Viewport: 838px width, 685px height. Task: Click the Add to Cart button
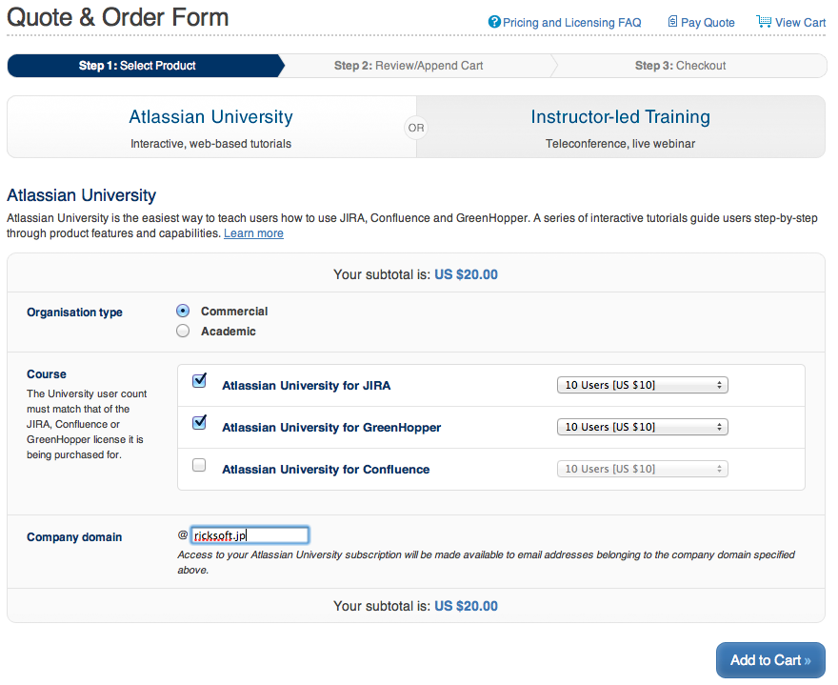tap(770, 660)
